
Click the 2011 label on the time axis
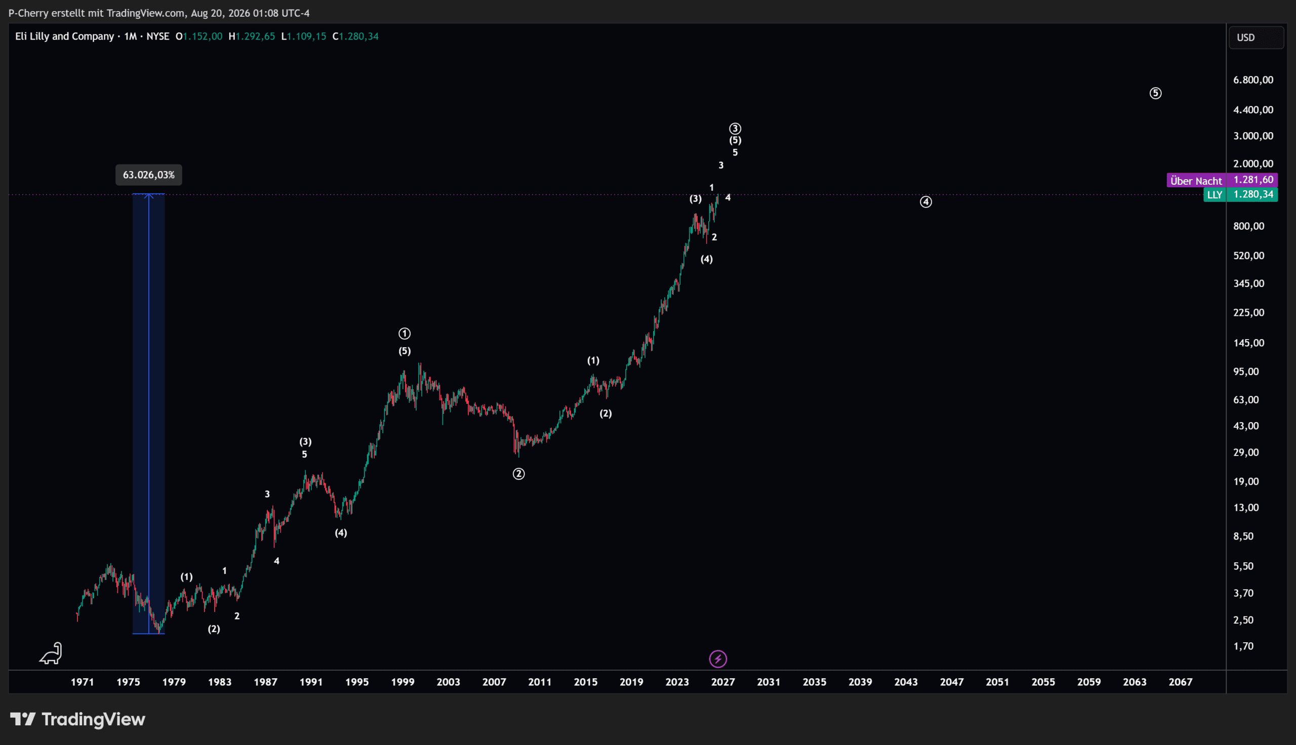540,682
